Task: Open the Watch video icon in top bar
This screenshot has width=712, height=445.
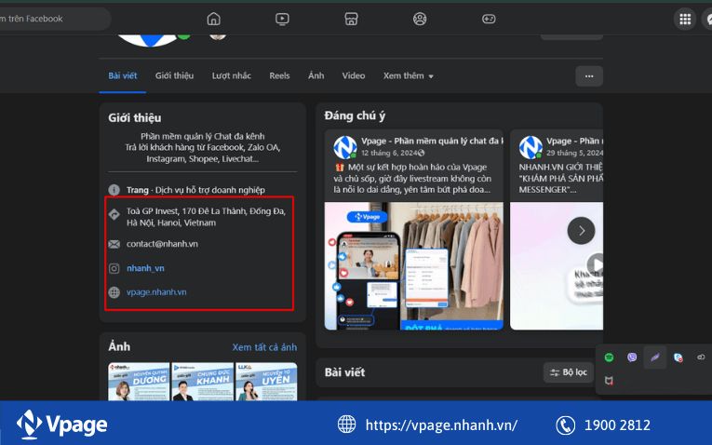Action: point(282,19)
